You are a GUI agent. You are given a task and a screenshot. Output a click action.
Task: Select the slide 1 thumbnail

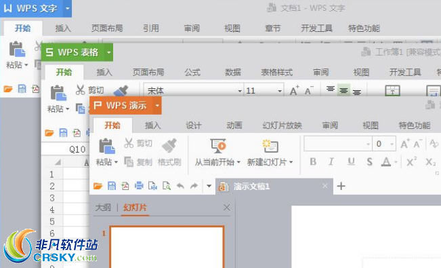(x=167, y=247)
